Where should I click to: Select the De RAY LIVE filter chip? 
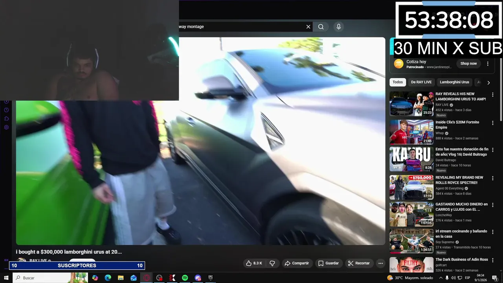coord(421,82)
